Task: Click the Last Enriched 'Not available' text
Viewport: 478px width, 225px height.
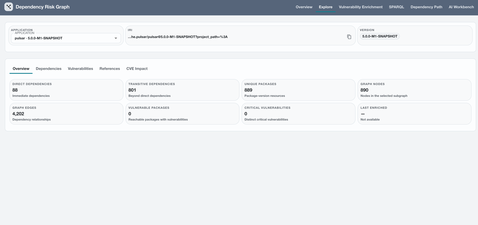Action: (x=370, y=120)
